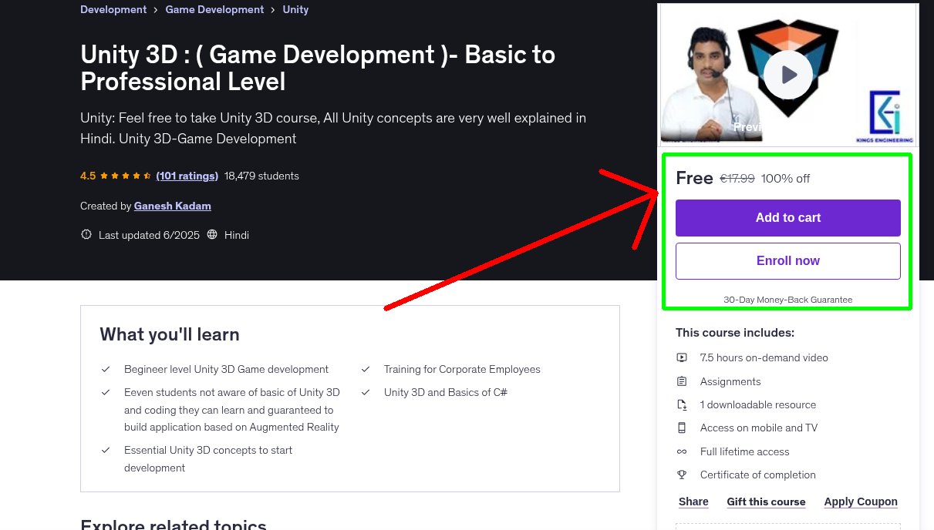Enroll now in the course
Viewport: 934px width, 530px height.
coord(787,260)
